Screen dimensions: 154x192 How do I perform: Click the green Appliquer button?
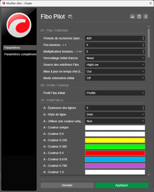pos(122,185)
